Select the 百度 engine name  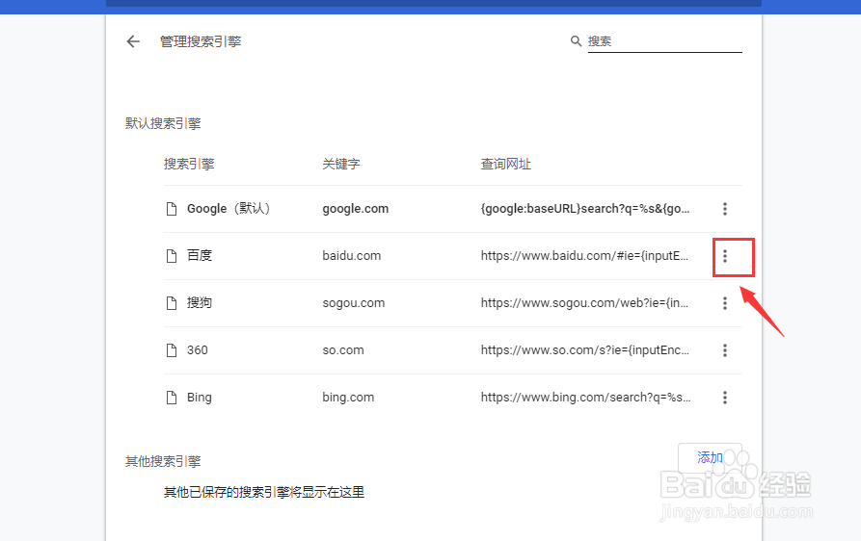[x=200, y=255]
